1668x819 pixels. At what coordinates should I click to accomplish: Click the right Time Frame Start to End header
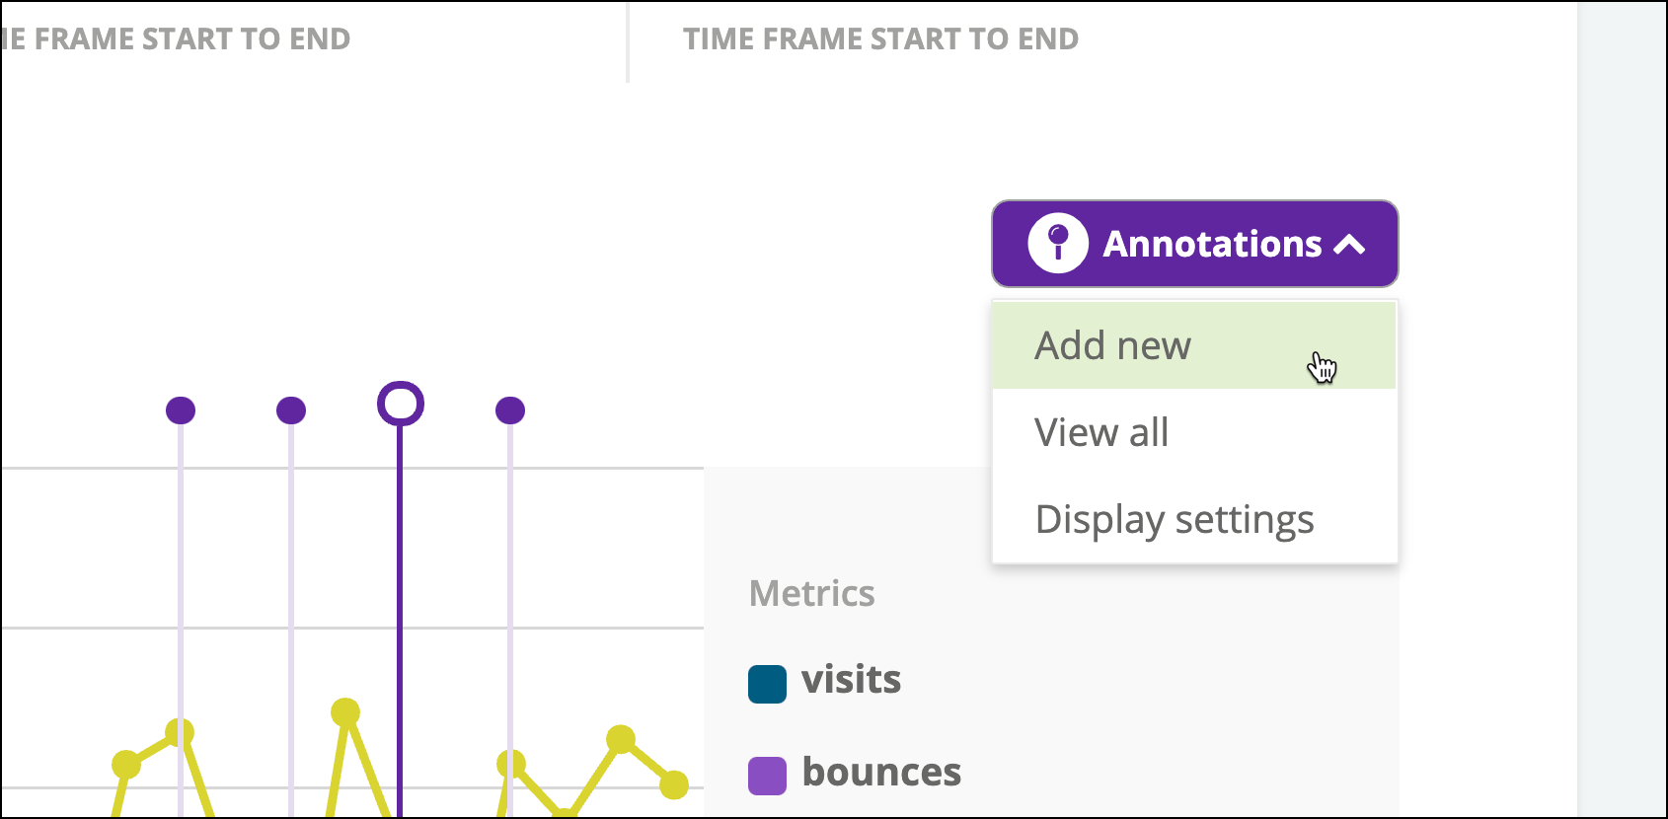click(880, 38)
